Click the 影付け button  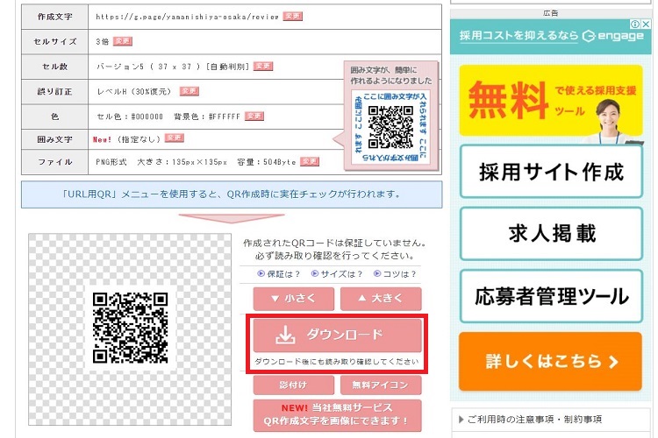294,385
